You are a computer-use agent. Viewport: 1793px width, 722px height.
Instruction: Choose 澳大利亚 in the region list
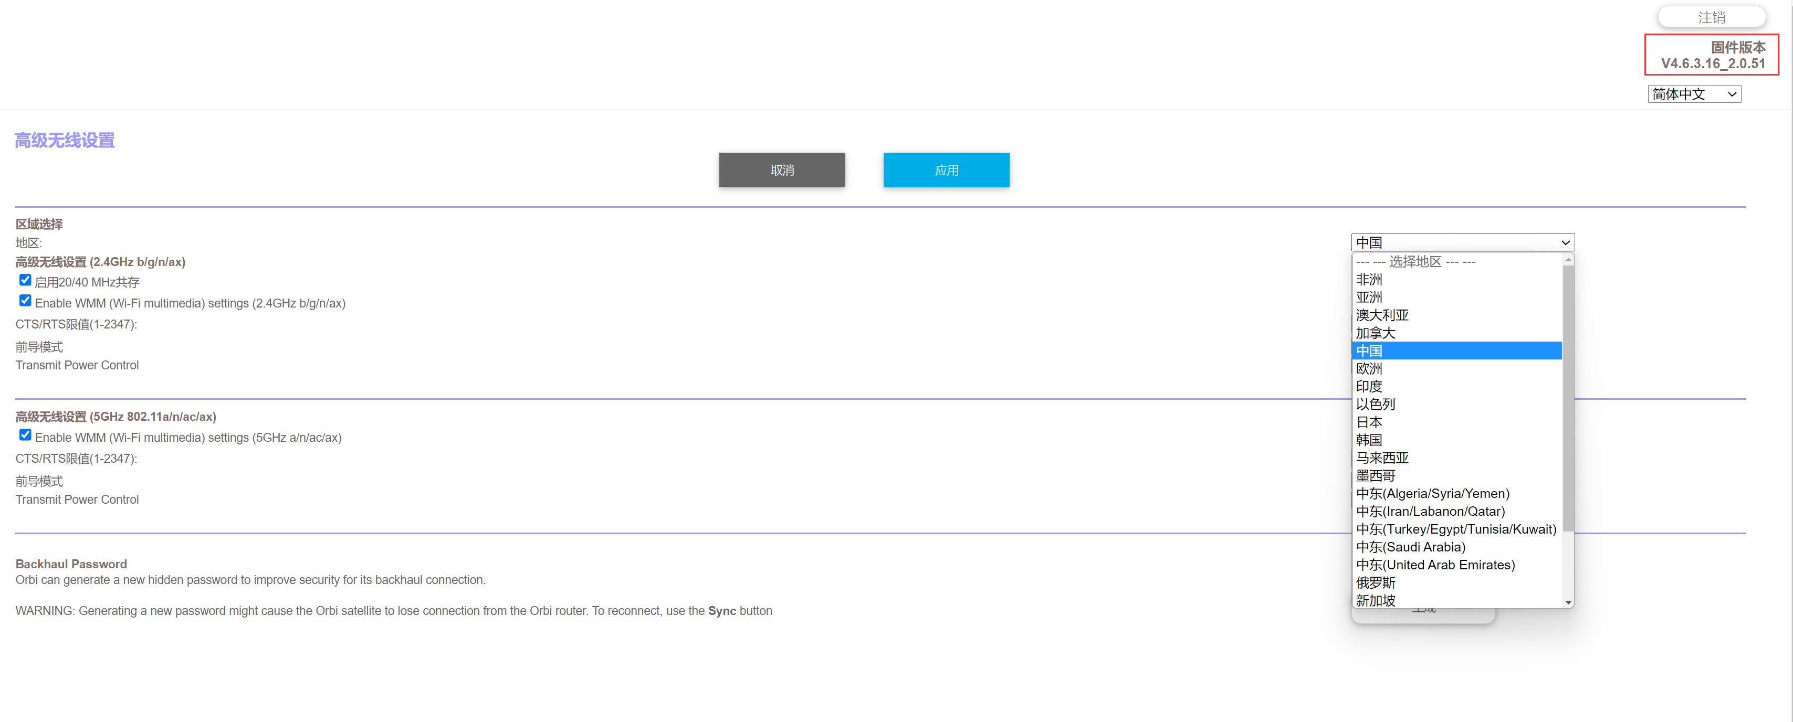point(1382,315)
